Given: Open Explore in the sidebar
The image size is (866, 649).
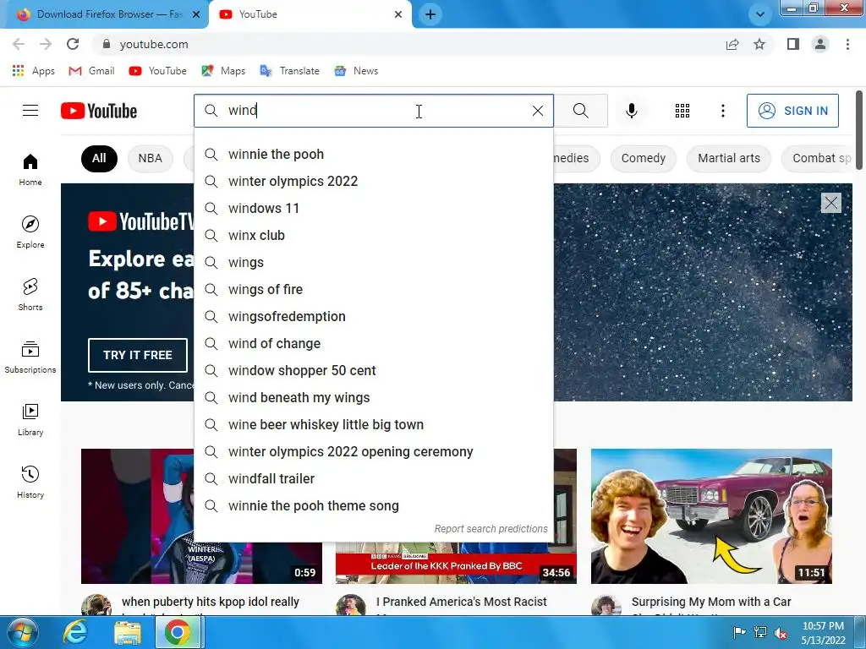Looking at the screenshot, I should 30,232.
